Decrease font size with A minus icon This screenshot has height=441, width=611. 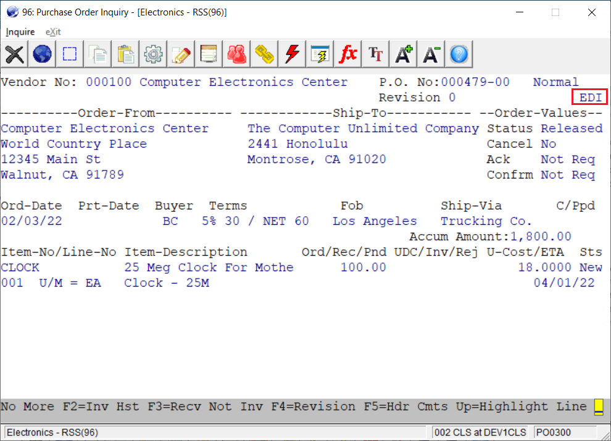pos(431,54)
